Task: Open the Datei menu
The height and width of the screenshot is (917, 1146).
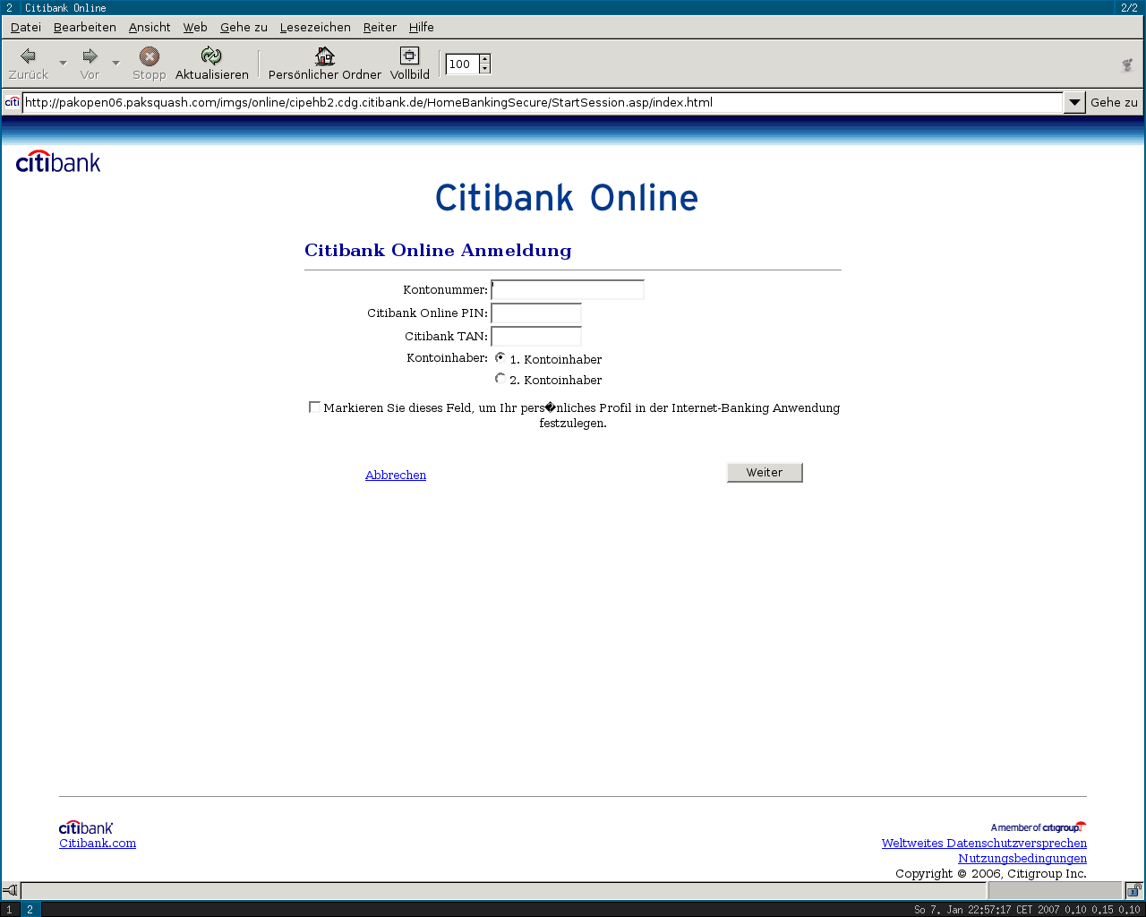Action: (26, 27)
